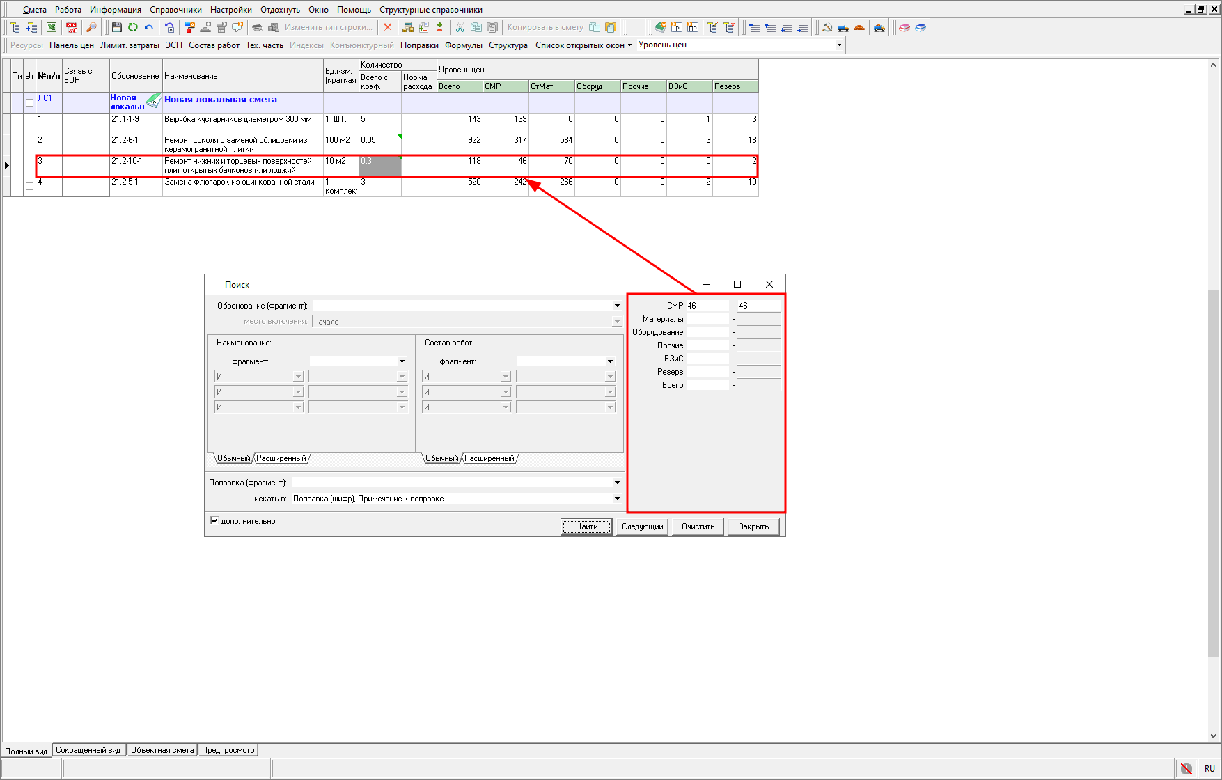Click the green refresh arrows icon
This screenshot has width=1222, height=780.
click(132, 27)
